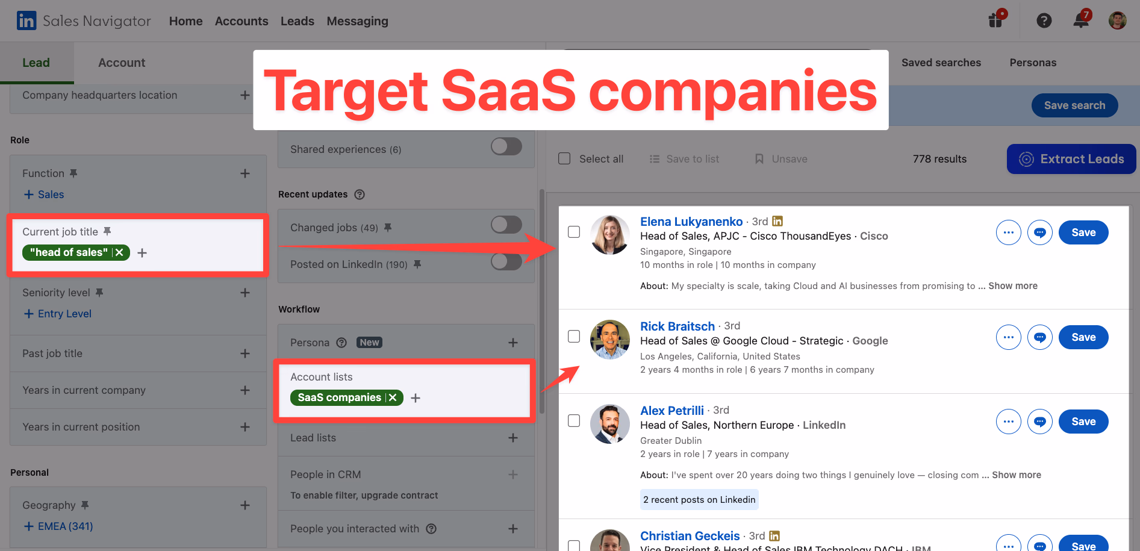Add another account list with plus icon
This screenshot has width=1140, height=551.
[416, 398]
